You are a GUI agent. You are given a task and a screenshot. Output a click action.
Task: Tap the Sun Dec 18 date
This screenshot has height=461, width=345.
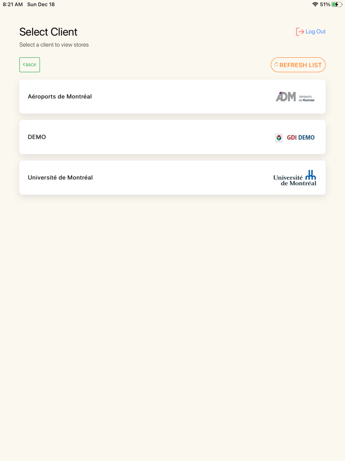pos(41,4)
